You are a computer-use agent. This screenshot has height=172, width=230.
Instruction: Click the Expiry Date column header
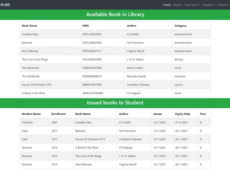182,114
